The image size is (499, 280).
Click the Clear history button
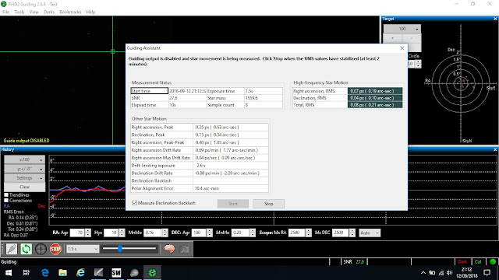pos(24,187)
